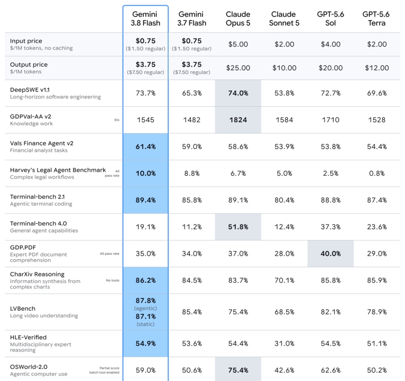Select Claude Opus 5's 74.0% DeepSWE cell
405x381 pixels.
(238, 93)
